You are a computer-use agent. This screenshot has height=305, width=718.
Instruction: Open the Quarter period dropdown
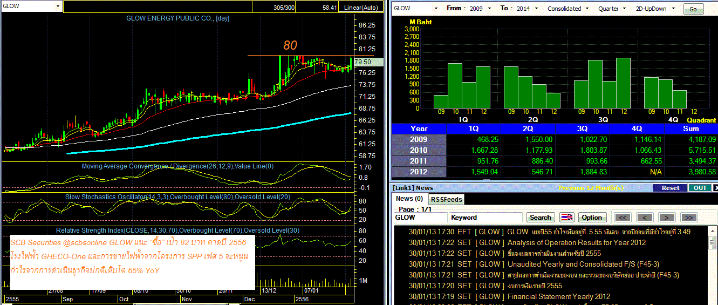[x=625, y=9]
